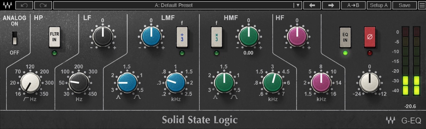This screenshot has height=129, width=426.
Task: Toggle the HMF times-3 frequency button
Action: [217, 37]
